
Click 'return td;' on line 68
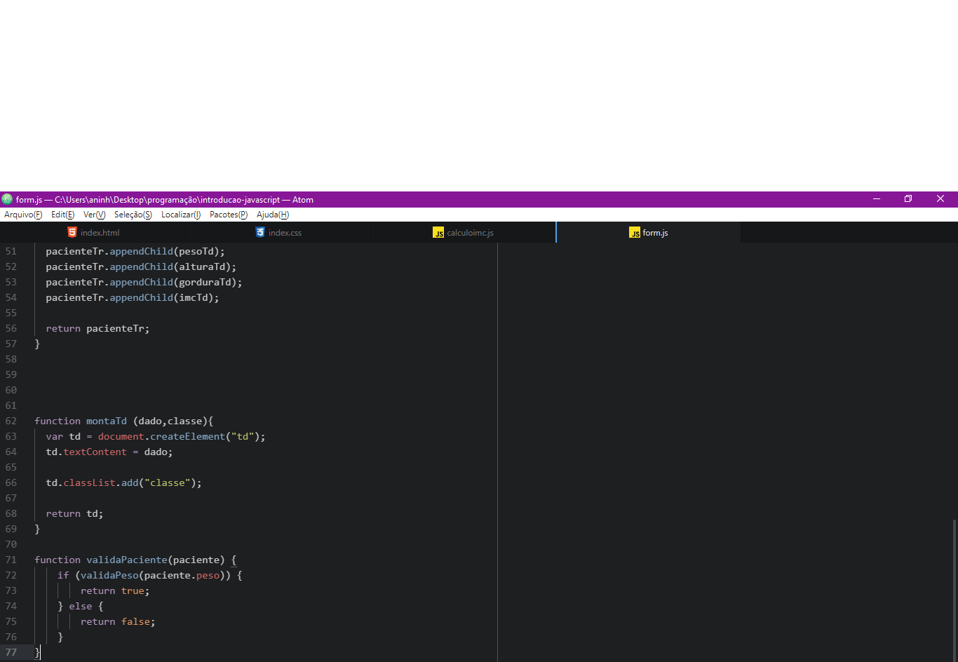[74, 513]
